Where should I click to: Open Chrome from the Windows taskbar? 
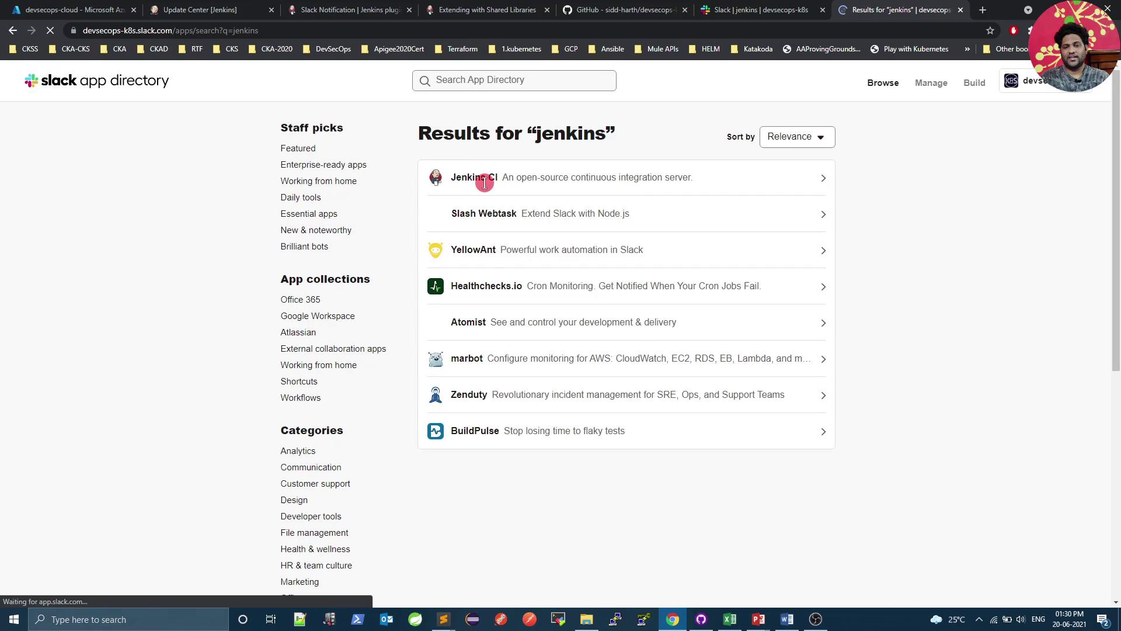(x=673, y=619)
